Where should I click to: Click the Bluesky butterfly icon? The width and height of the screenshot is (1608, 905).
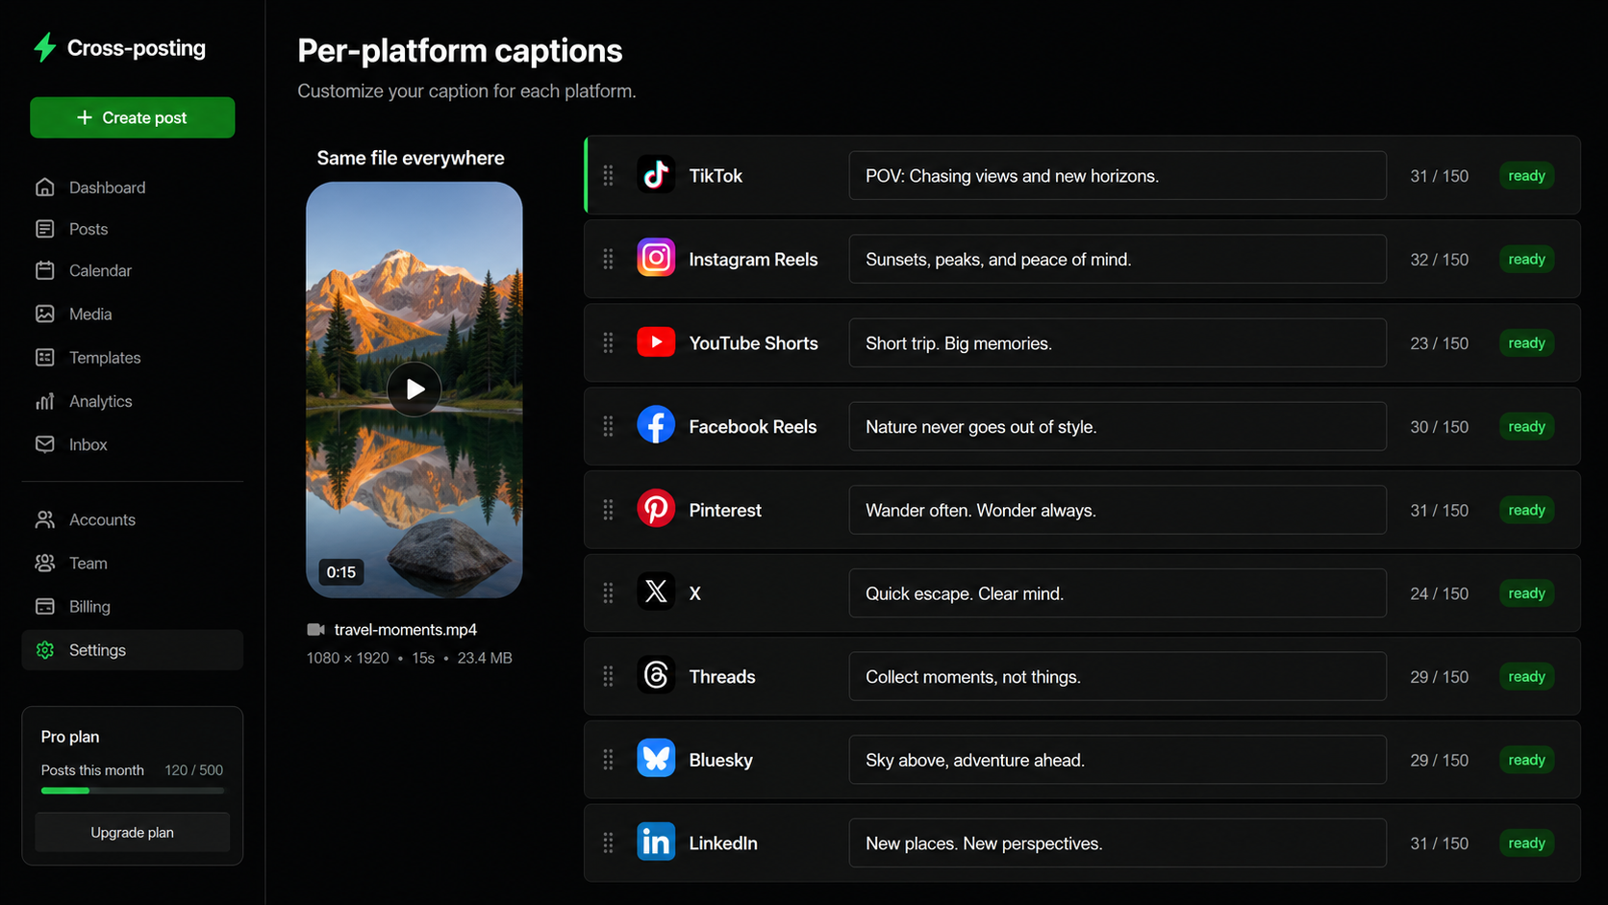pos(656,759)
